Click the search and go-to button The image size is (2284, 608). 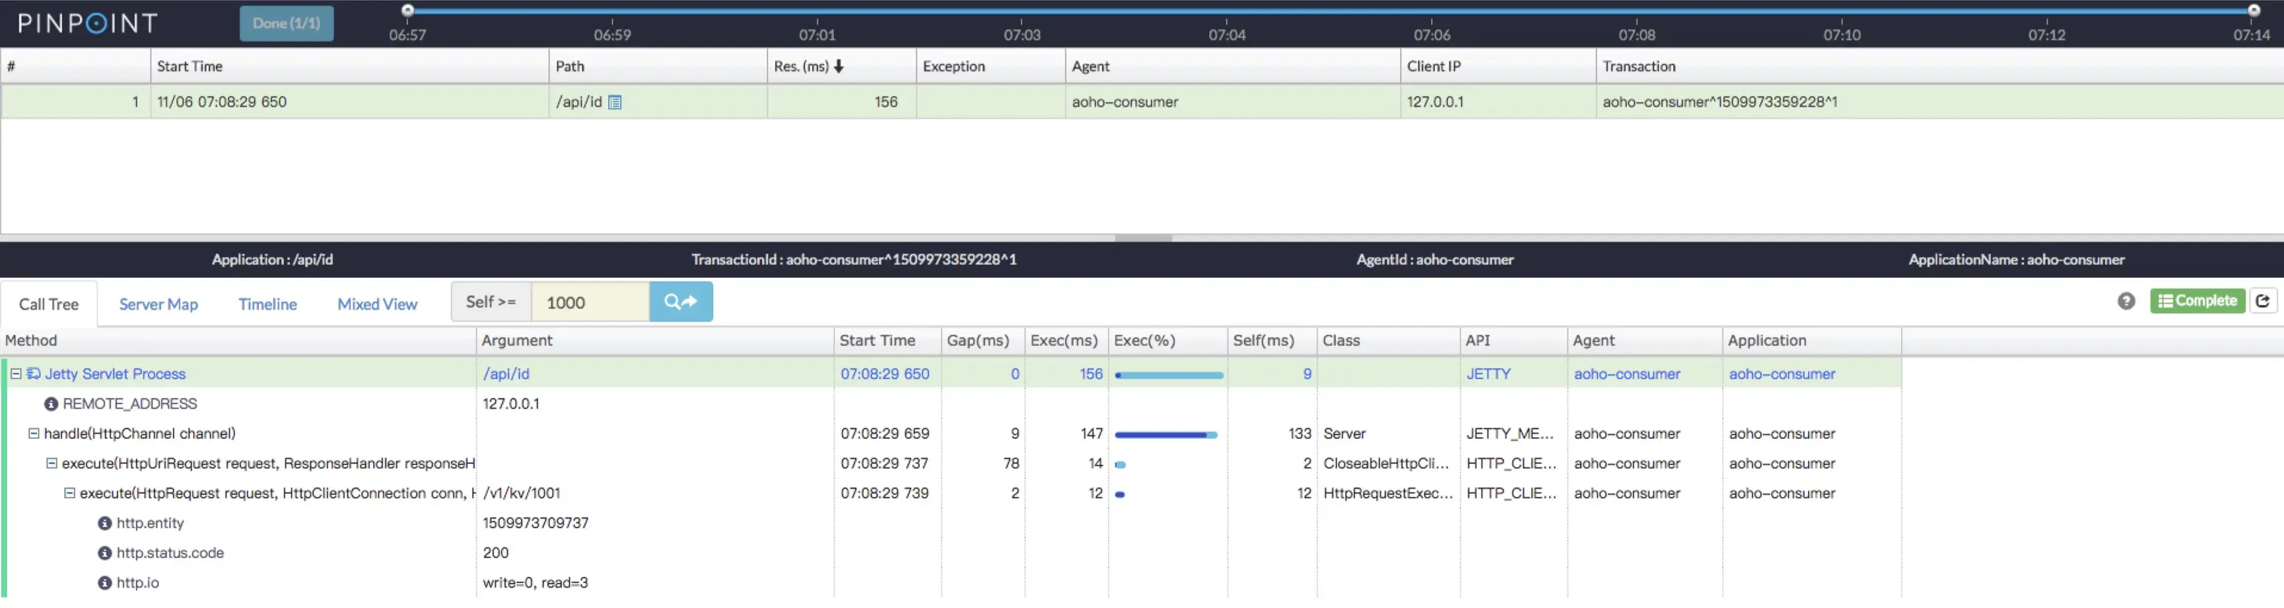click(681, 302)
